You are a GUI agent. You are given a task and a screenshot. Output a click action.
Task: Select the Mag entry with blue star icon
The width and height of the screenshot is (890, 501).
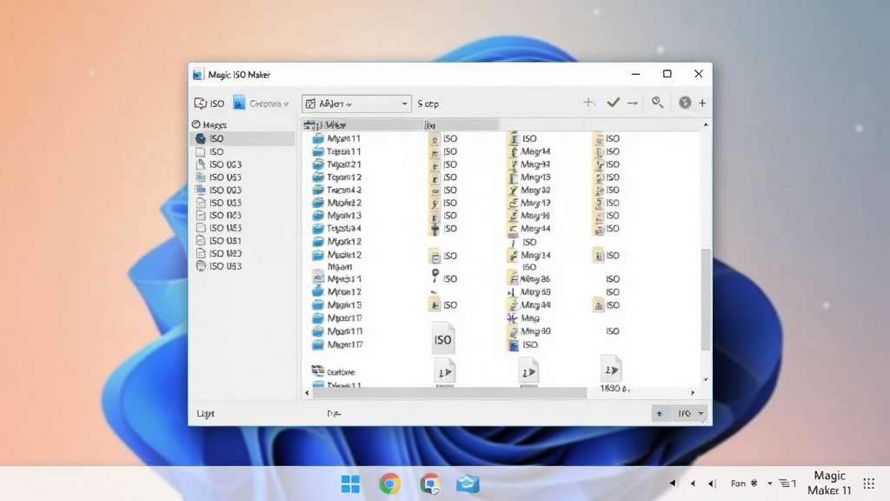point(523,318)
